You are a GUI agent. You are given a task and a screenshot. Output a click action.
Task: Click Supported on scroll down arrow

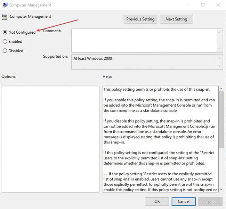point(219,66)
